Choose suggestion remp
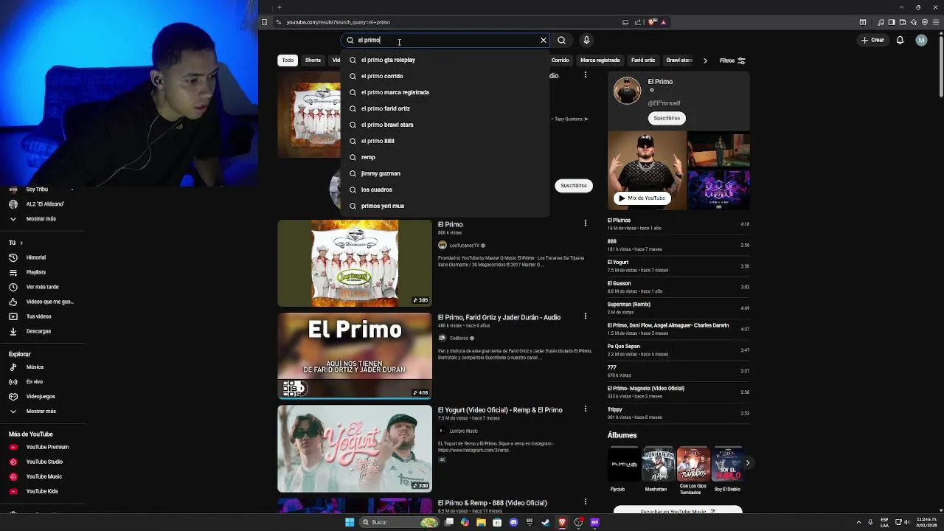Image resolution: width=944 pixels, height=531 pixels. [445, 157]
